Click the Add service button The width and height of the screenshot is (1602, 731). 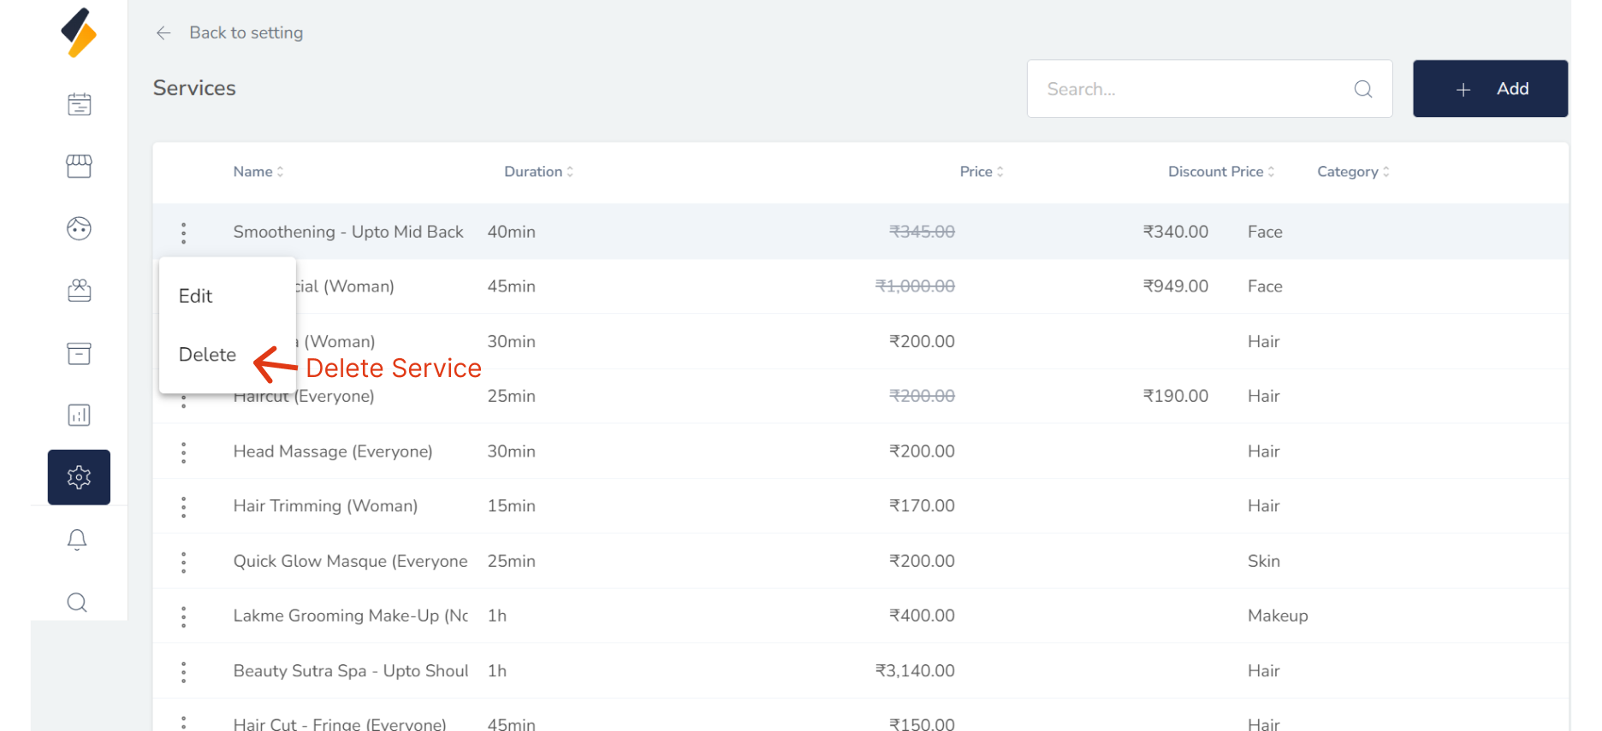(x=1490, y=89)
